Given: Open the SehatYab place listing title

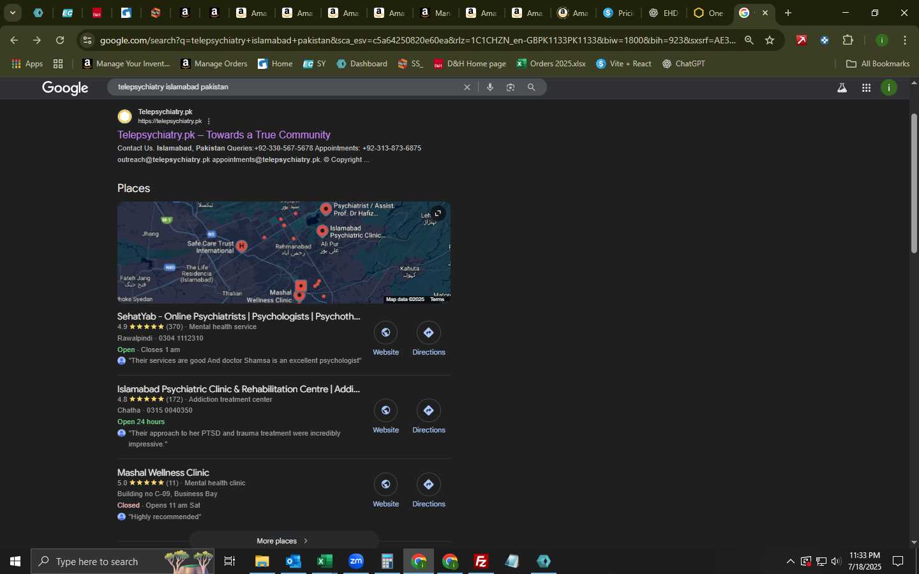Looking at the screenshot, I should (x=239, y=316).
